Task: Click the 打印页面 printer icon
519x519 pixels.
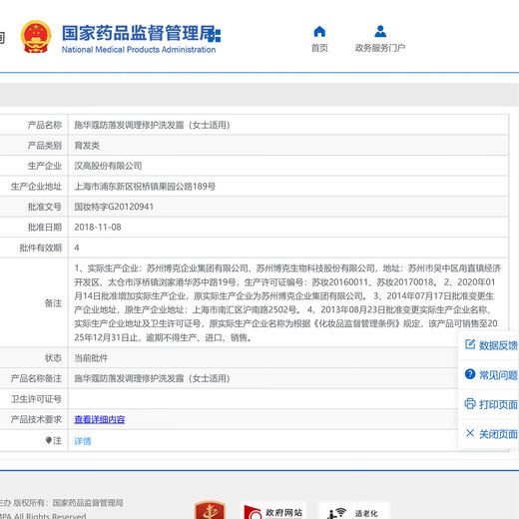Action: pyautogui.click(x=470, y=403)
